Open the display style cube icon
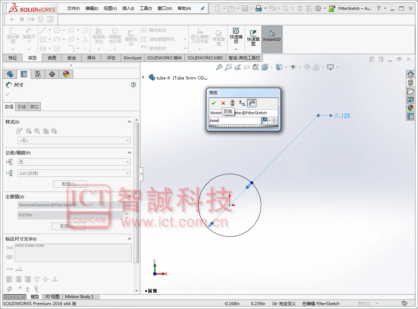Screen dimensions: 418x309 point(279,67)
